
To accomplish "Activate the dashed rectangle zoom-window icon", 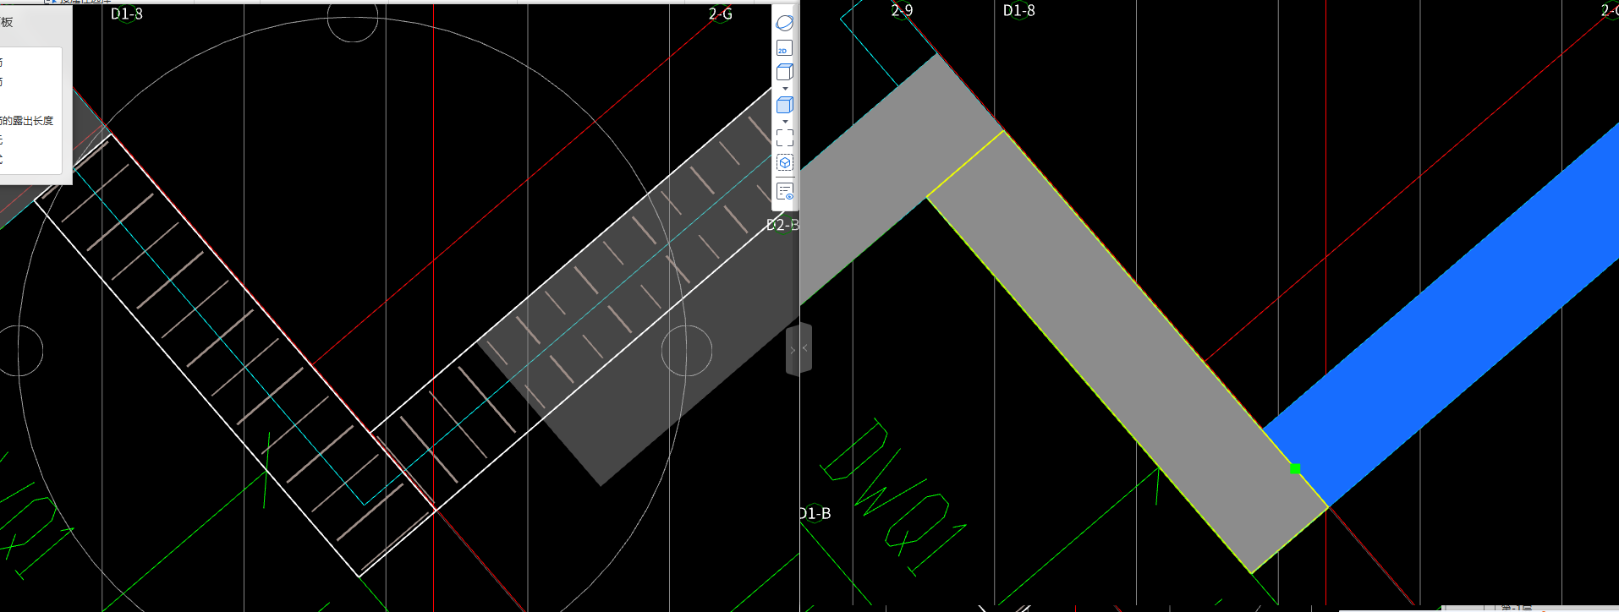I will click(x=785, y=138).
